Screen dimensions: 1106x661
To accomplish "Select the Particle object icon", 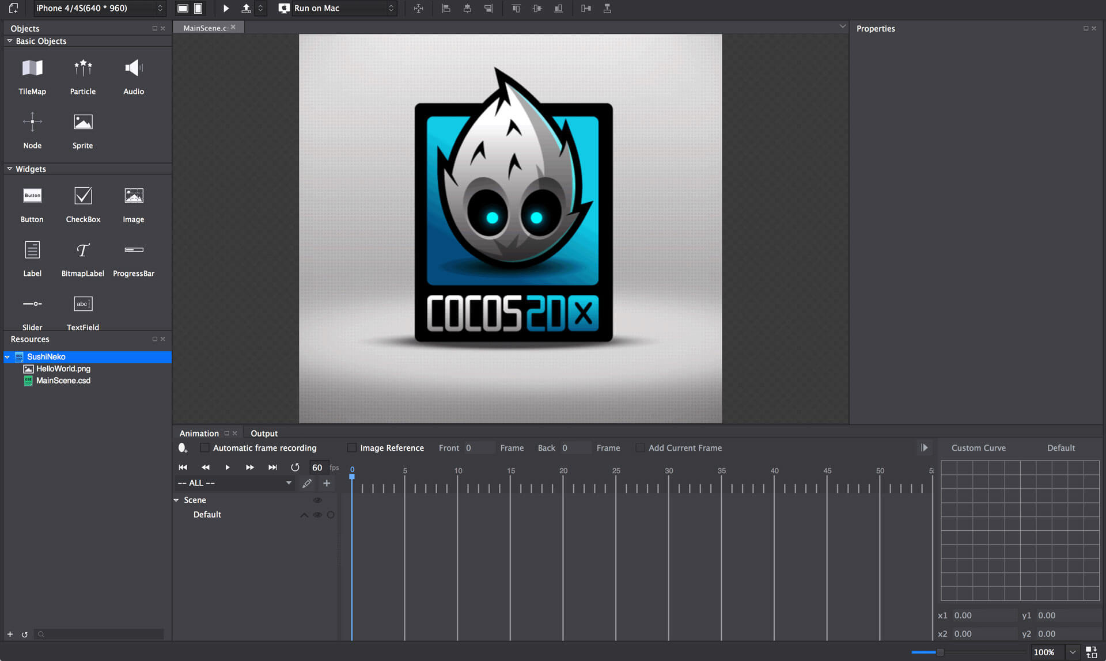I will pos(83,69).
